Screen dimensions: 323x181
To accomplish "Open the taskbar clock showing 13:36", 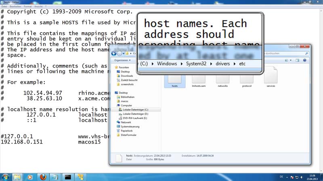I will pos(312,177).
